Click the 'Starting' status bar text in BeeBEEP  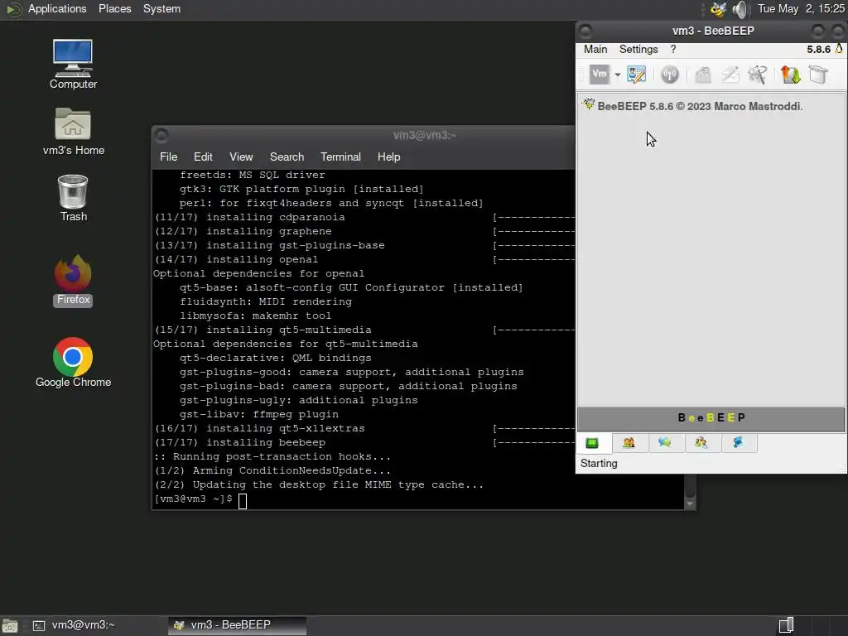coord(599,464)
